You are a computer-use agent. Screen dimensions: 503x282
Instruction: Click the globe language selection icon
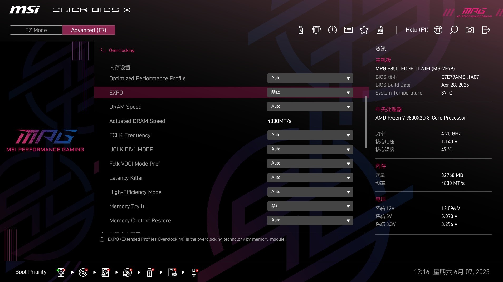438,30
